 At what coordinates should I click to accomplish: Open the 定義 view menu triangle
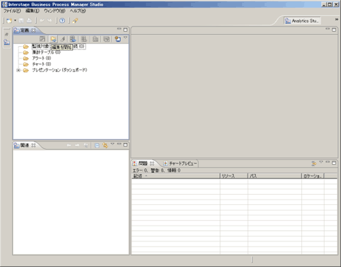pos(125,37)
